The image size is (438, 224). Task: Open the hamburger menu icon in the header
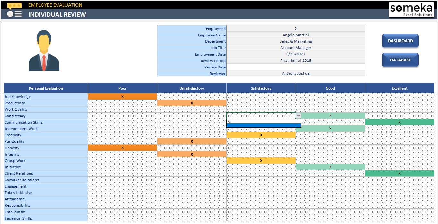tap(19, 14)
